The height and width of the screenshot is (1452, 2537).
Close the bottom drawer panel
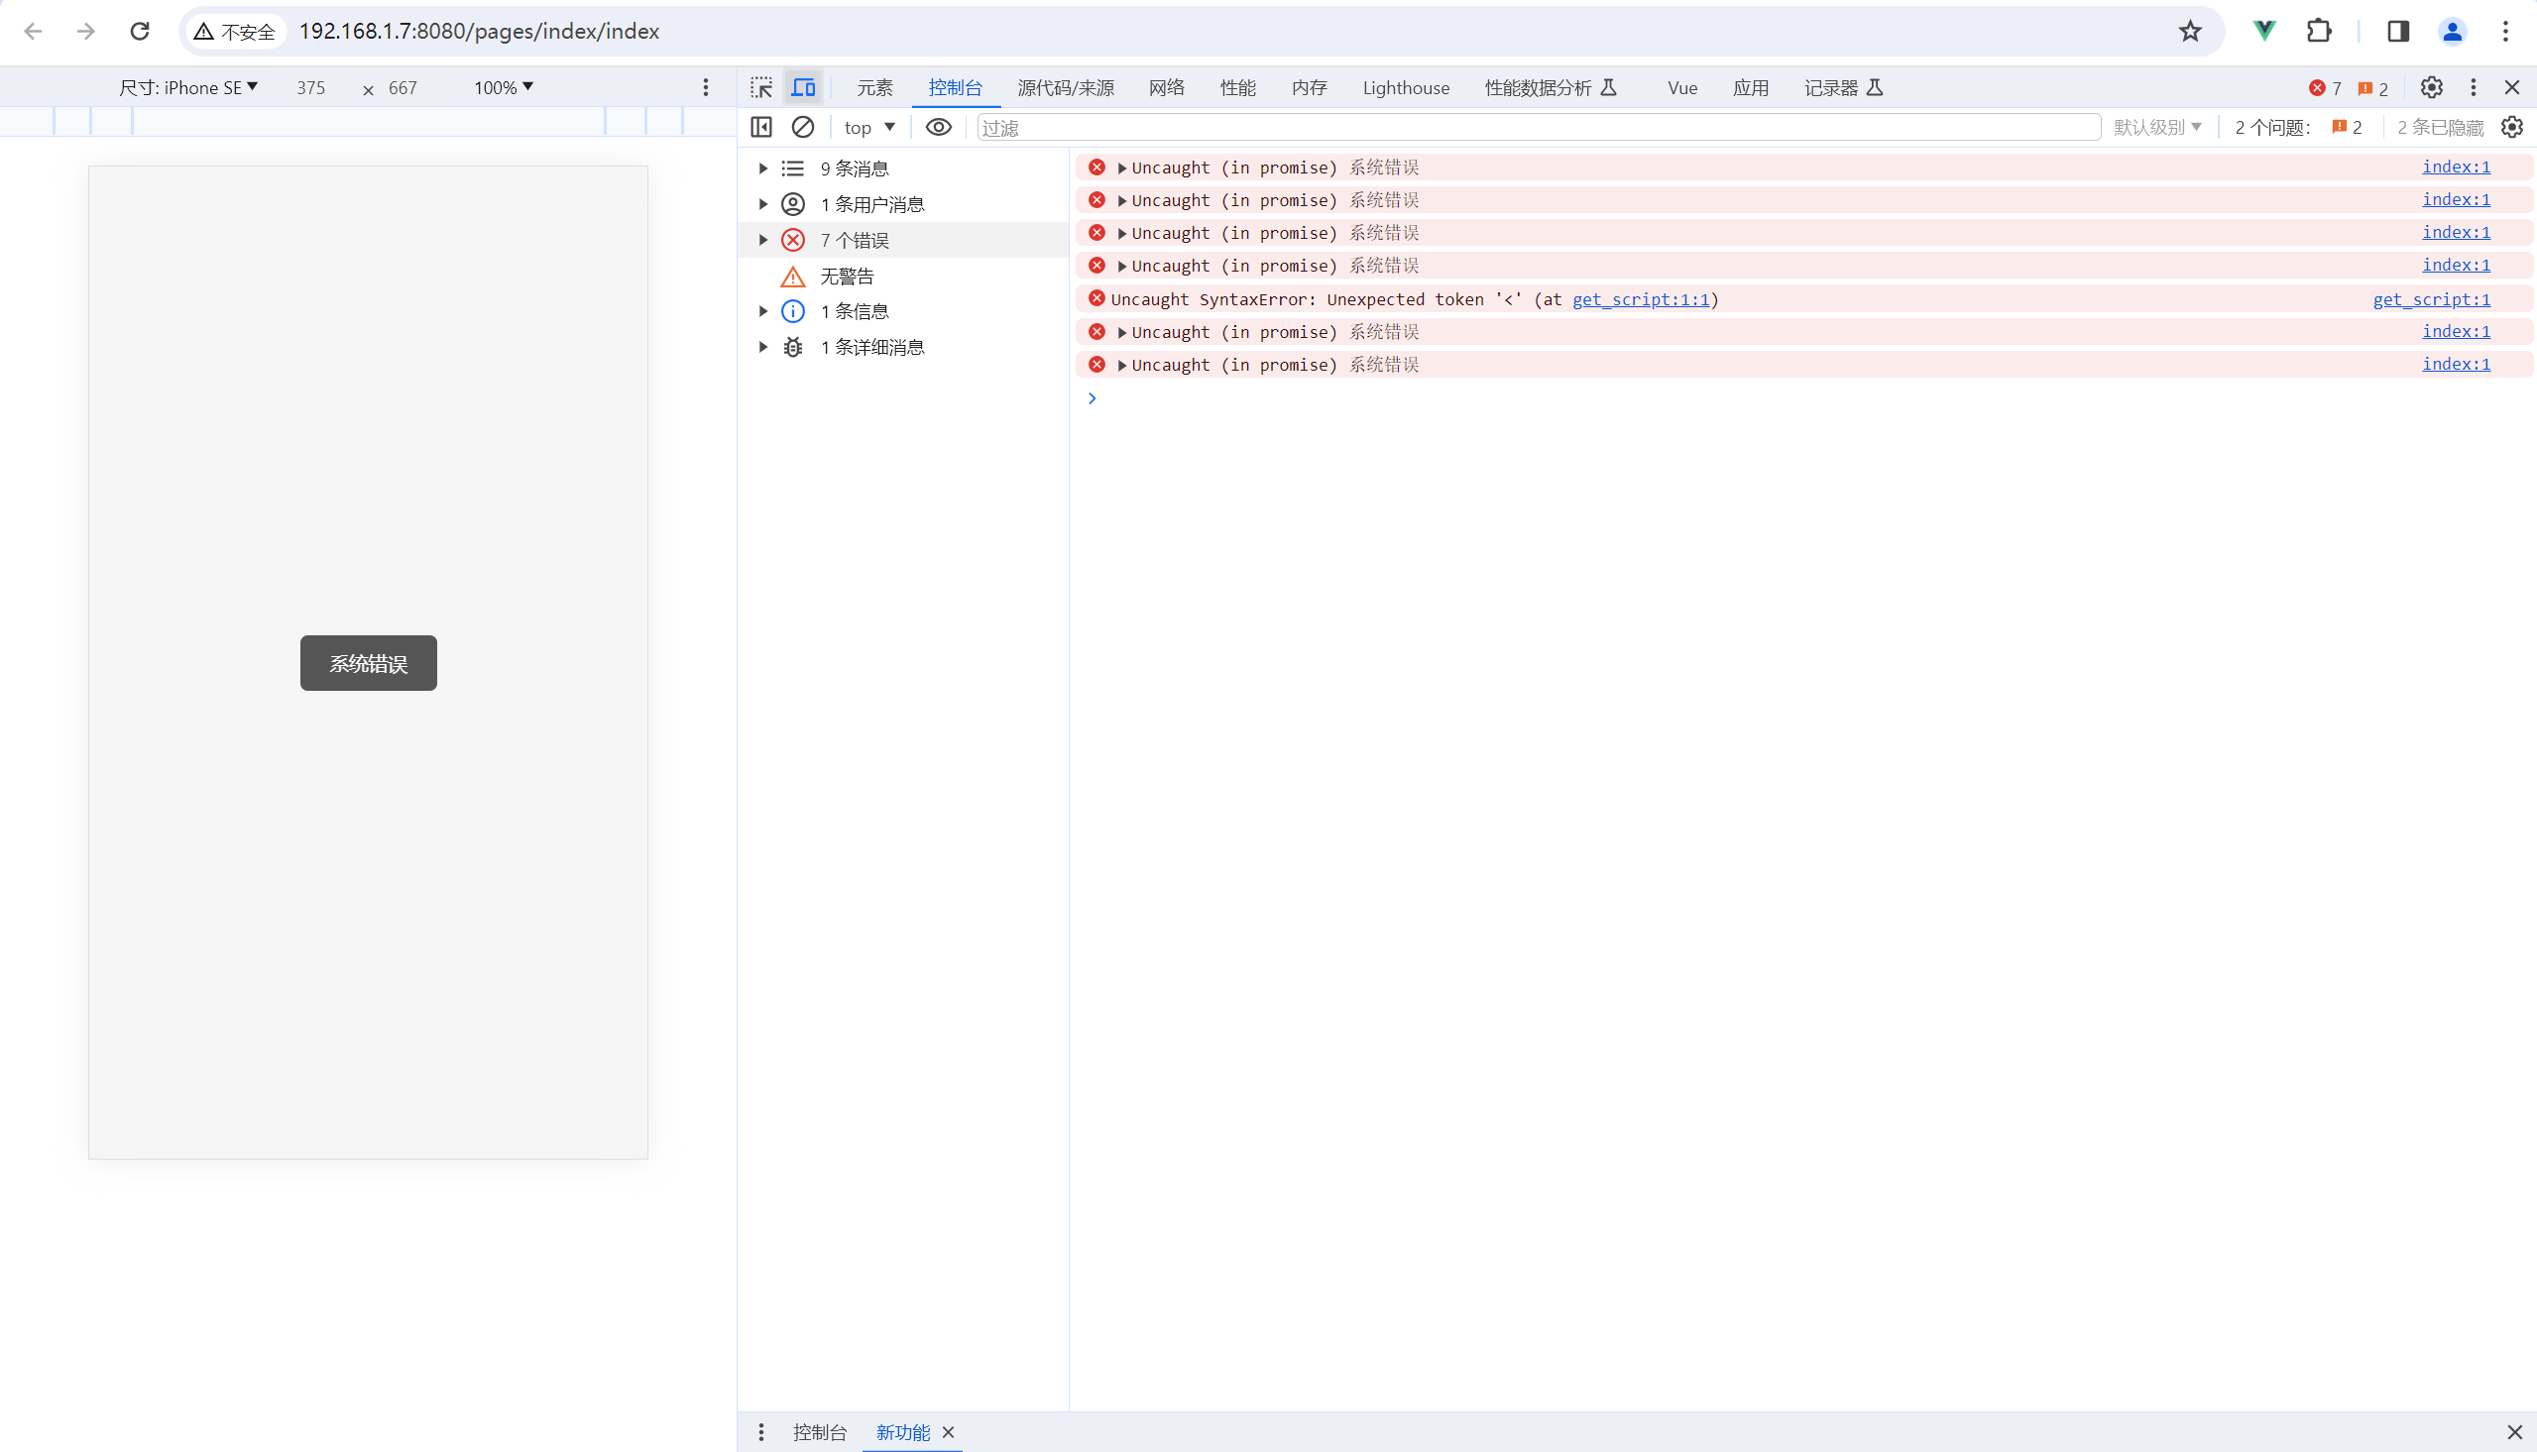[x=2514, y=1432]
